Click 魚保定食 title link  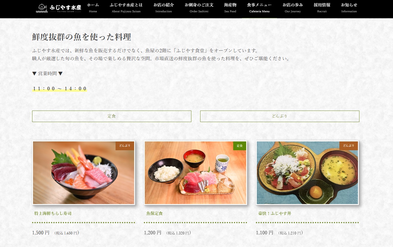pos(154,213)
